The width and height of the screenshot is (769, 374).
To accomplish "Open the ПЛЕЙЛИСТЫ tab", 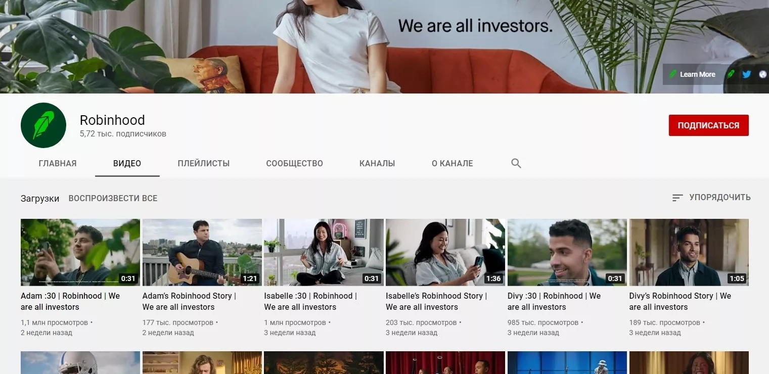I will tap(204, 163).
